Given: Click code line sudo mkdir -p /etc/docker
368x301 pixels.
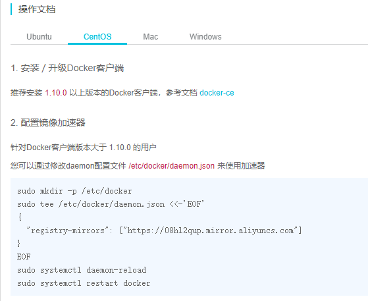Looking at the screenshot, I should click(x=74, y=191).
